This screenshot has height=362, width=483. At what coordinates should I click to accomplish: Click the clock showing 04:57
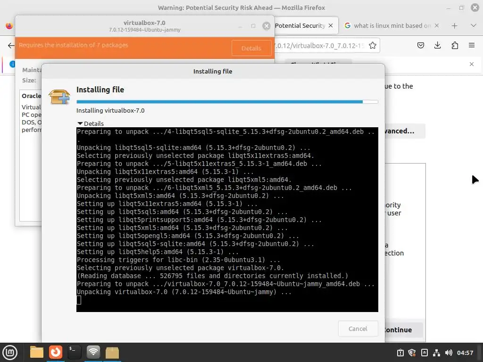pos(465,353)
